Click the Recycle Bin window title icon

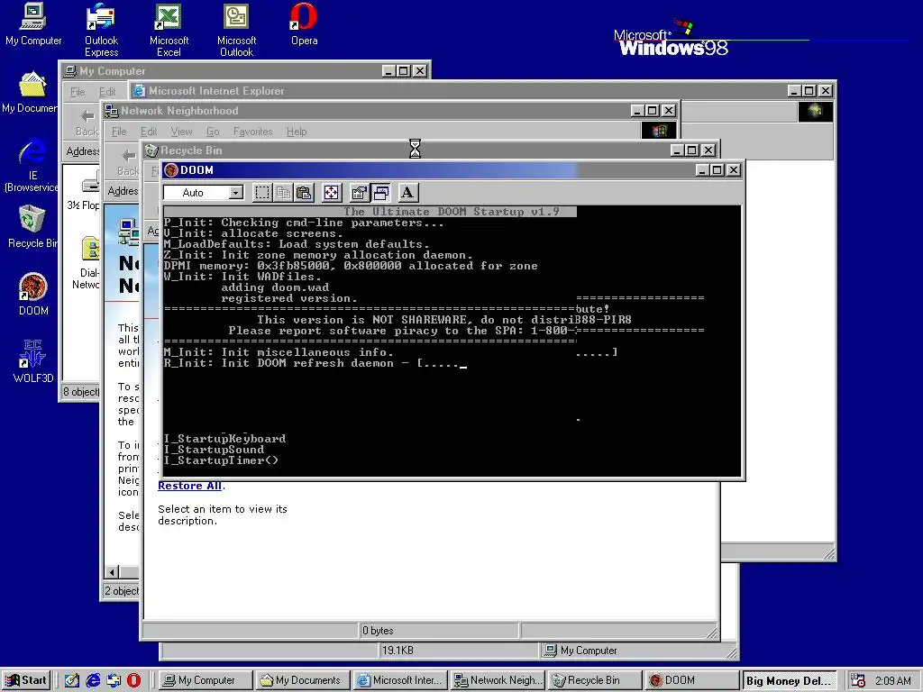coord(151,150)
